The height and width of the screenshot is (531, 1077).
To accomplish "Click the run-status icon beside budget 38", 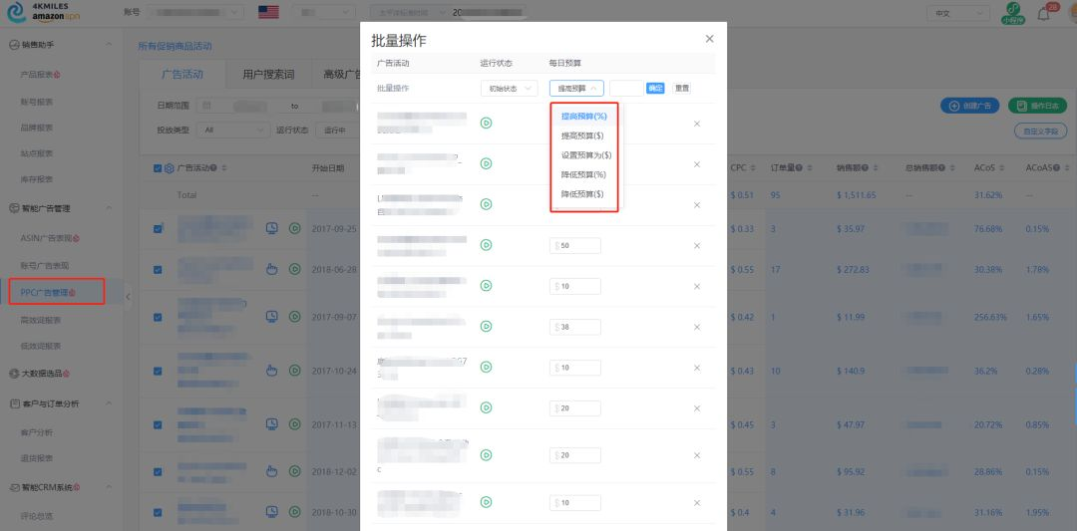I will (487, 327).
